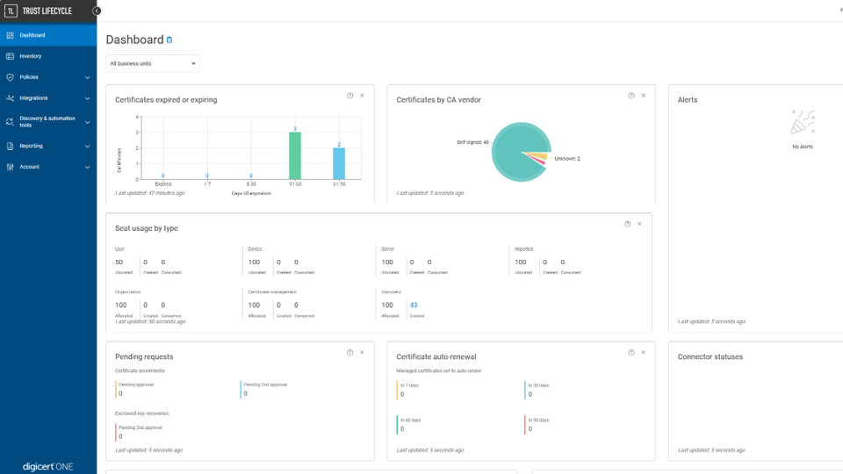Collapse the sidebar with the arrow button
This screenshot has width=843, height=474.
pos(97,11)
